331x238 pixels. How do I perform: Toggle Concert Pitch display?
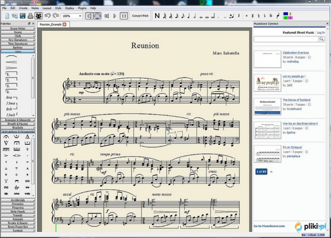(140, 16)
